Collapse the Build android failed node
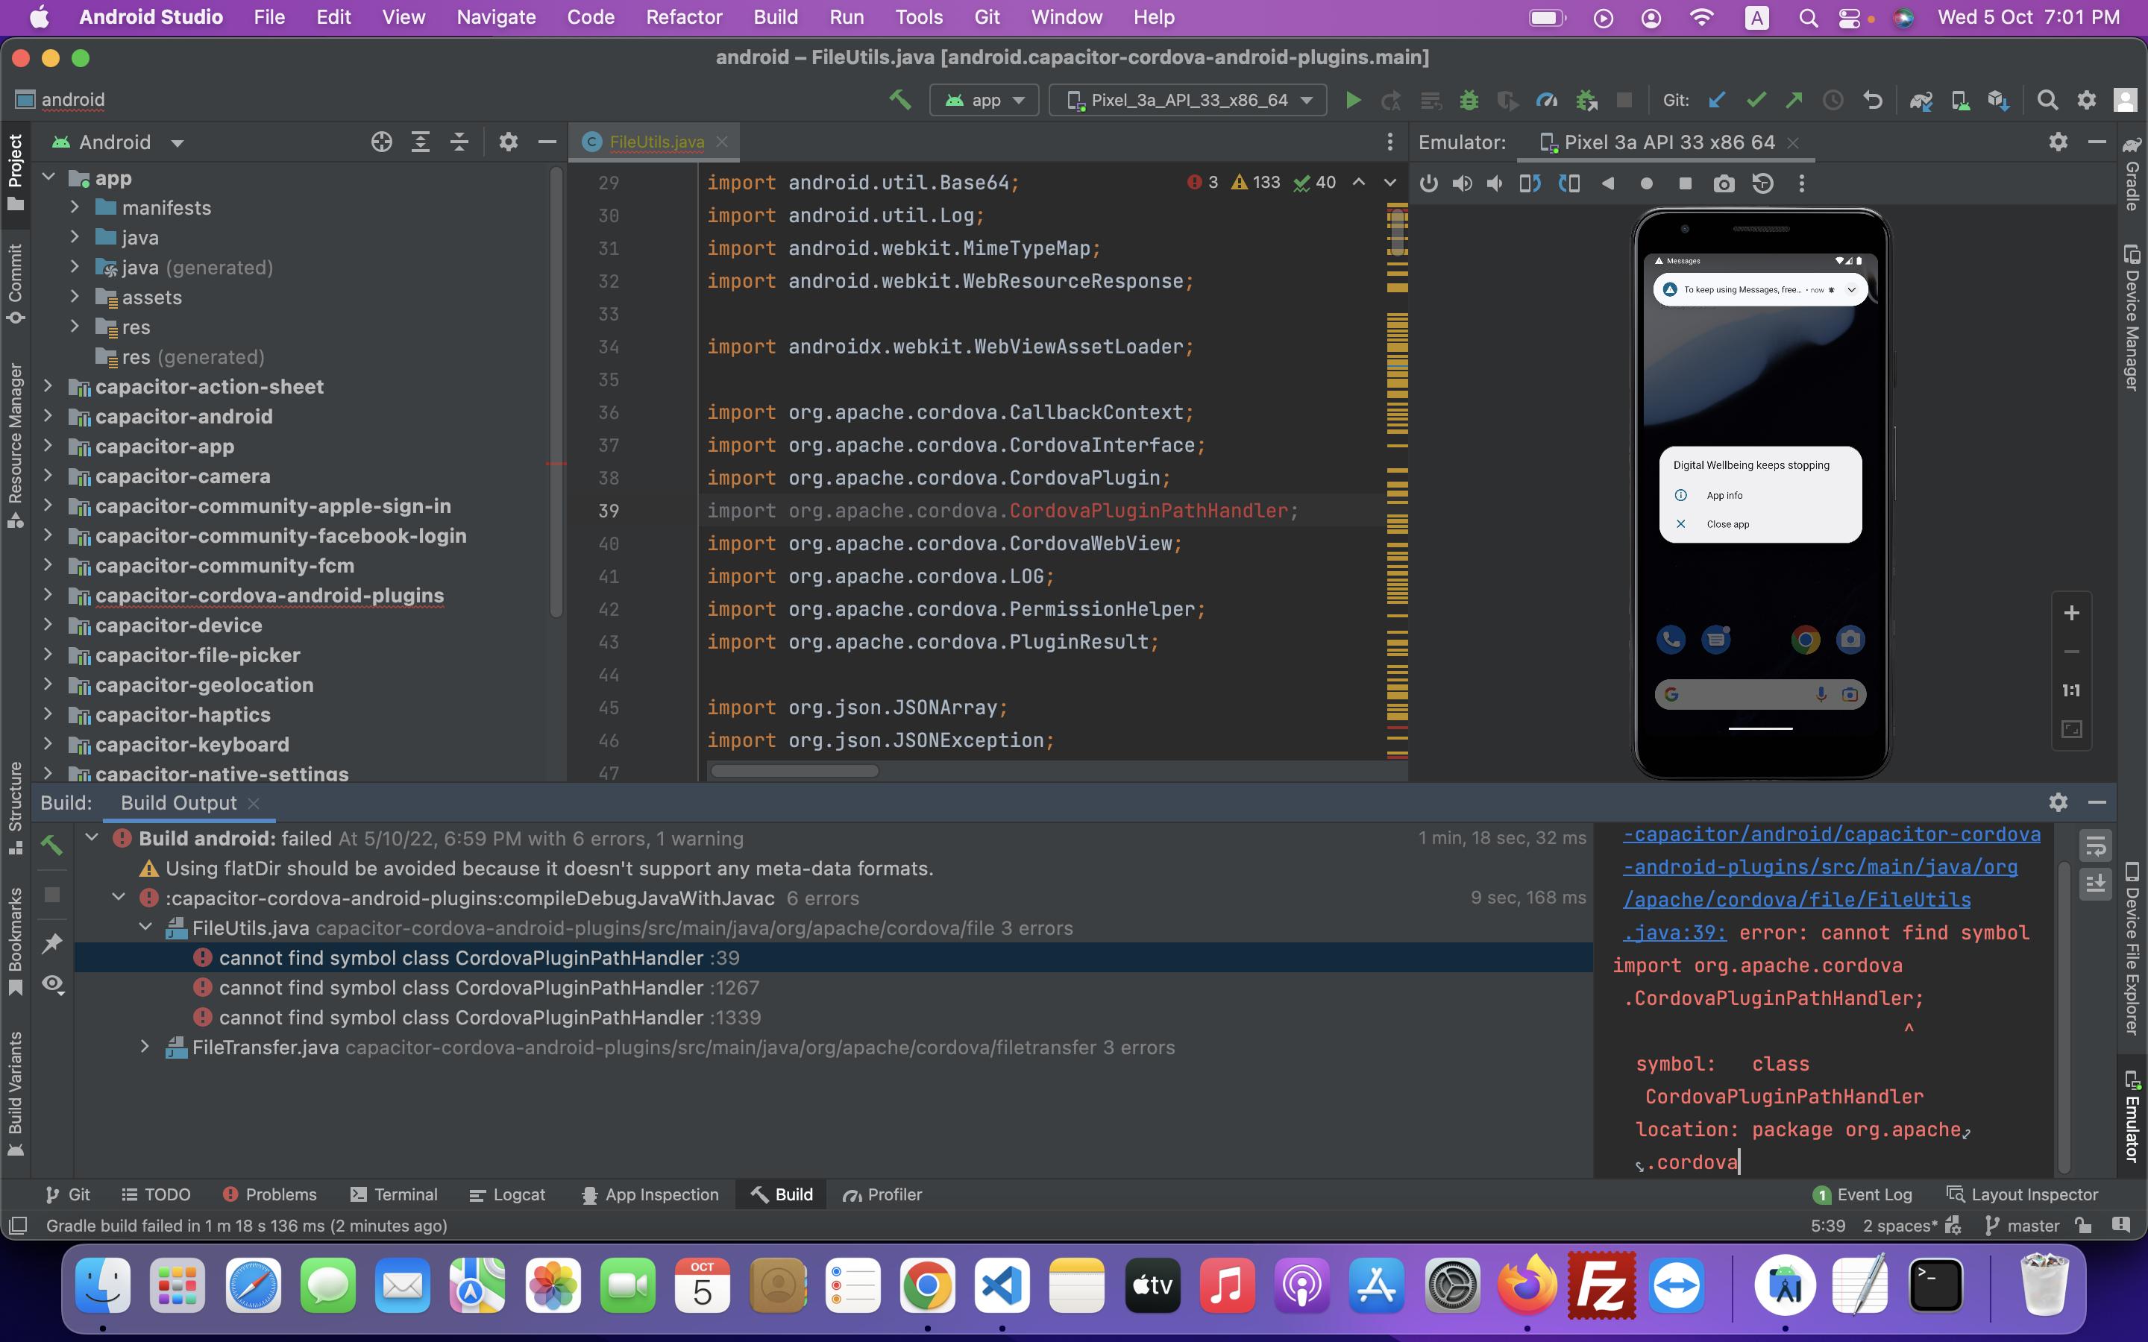 92,838
